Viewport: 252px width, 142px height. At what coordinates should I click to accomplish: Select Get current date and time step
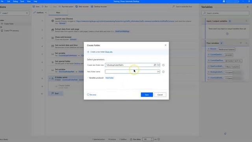pyautogui.click(x=66, y=46)
